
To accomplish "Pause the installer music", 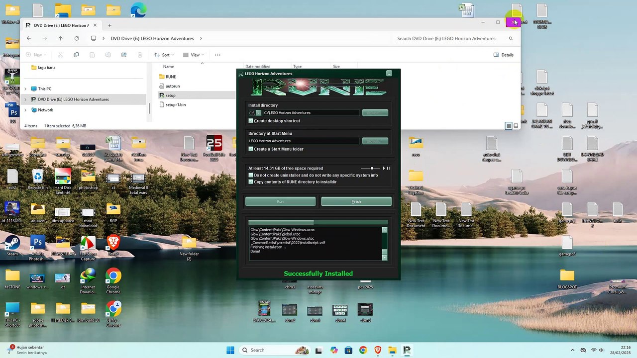I will (388, 168).
